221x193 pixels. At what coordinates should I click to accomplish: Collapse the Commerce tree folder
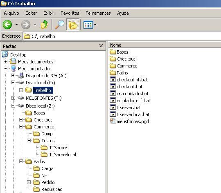point(21,127)
